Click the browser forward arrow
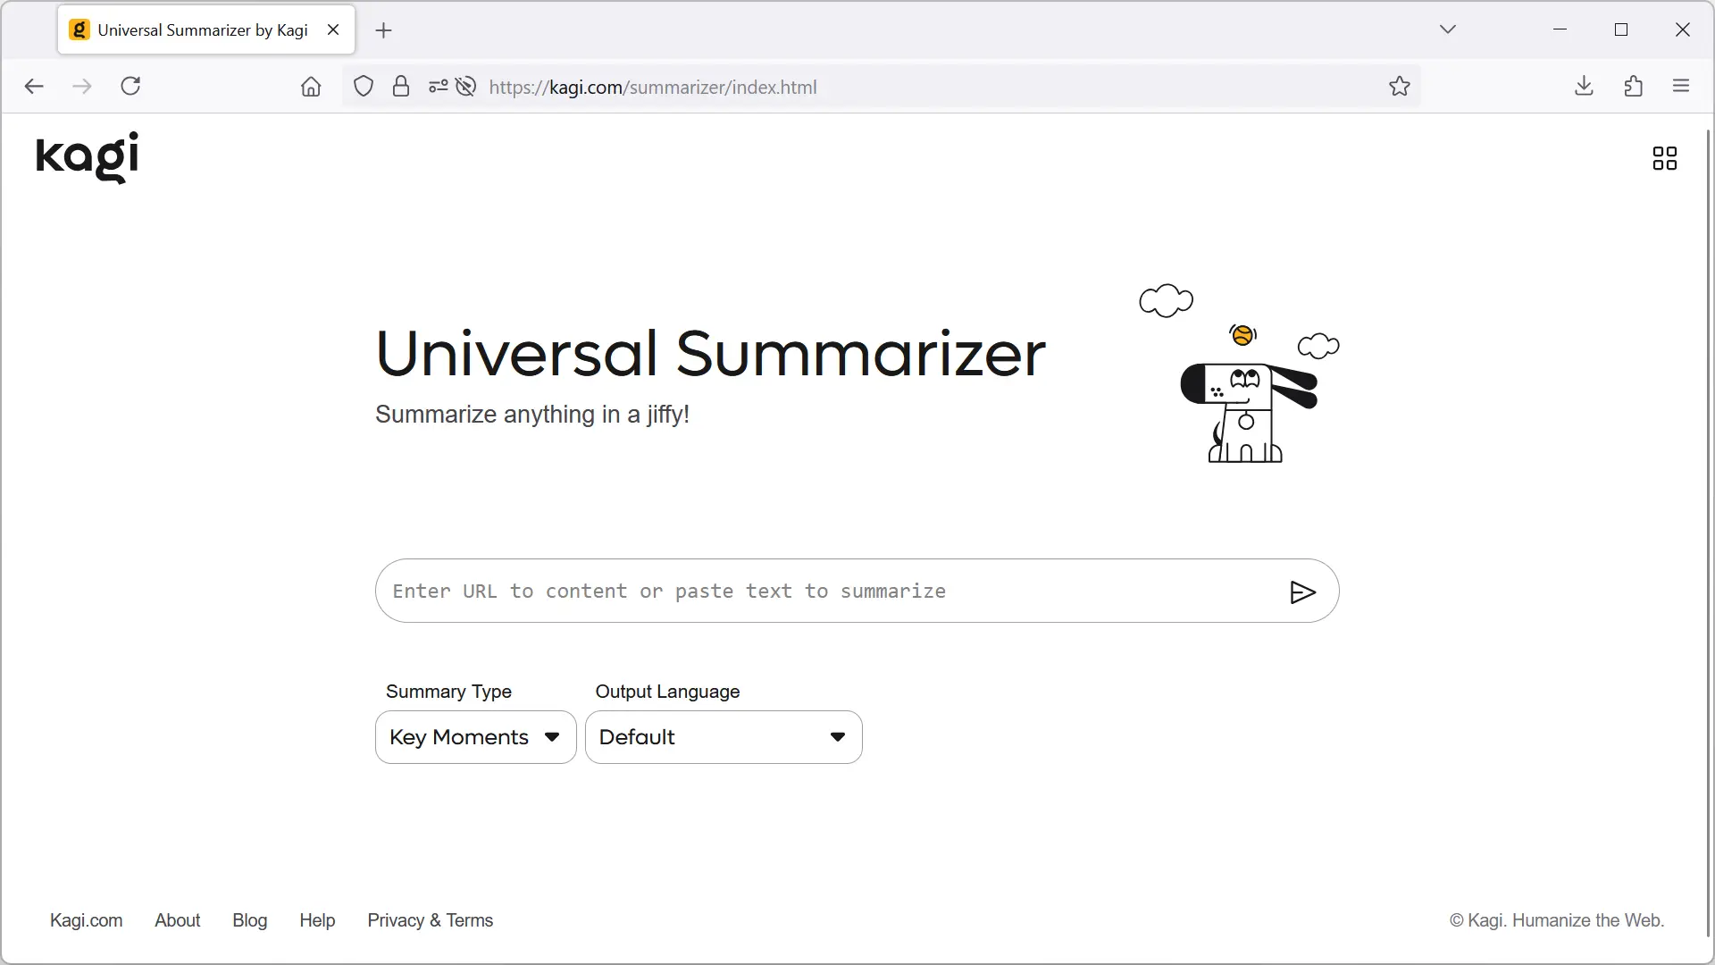The image size is (1715, 965). [82, 86]
